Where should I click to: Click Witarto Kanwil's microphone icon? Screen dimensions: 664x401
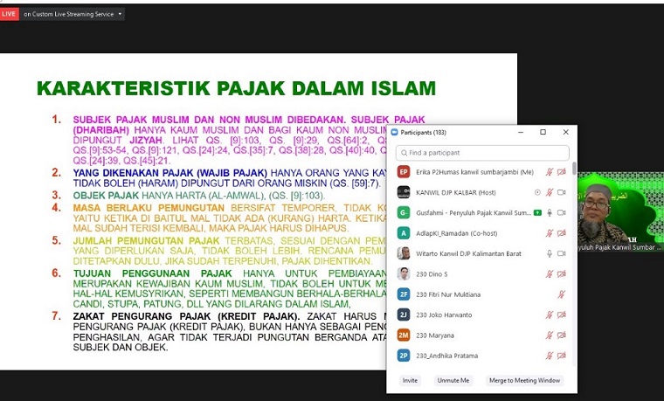(550, 253)
